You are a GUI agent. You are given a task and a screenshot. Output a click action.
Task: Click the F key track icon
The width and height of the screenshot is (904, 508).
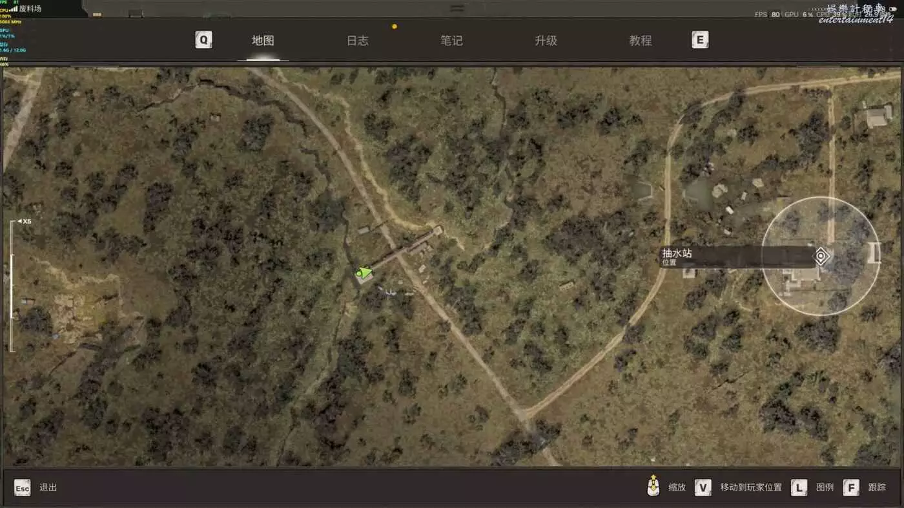[x=851, y=487]
